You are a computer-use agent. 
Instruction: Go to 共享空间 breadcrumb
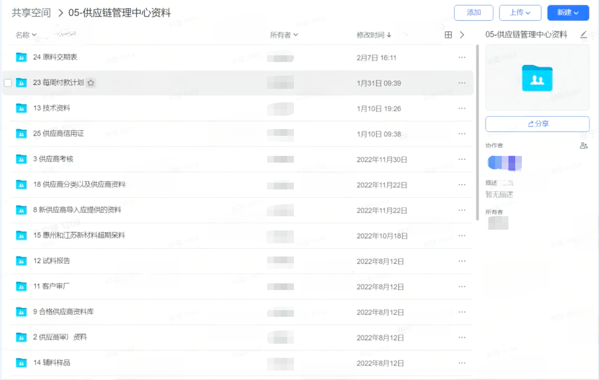click(31, 13)
